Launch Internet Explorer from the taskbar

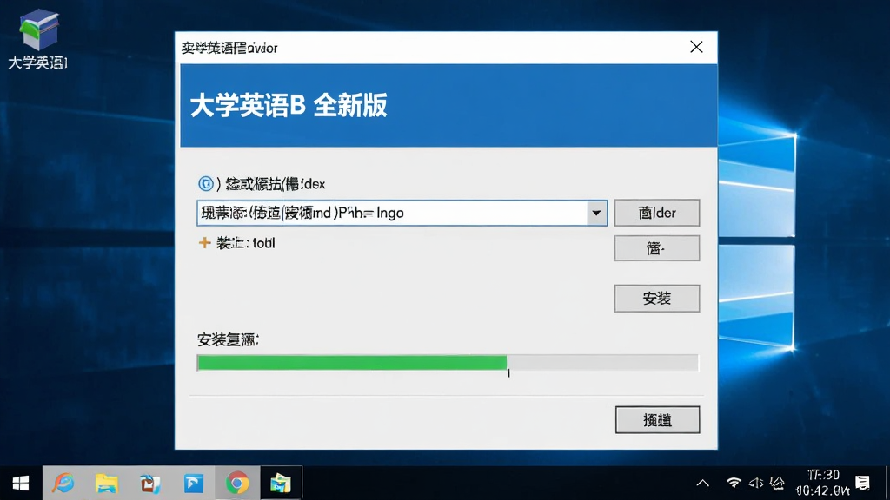point(63,483)
